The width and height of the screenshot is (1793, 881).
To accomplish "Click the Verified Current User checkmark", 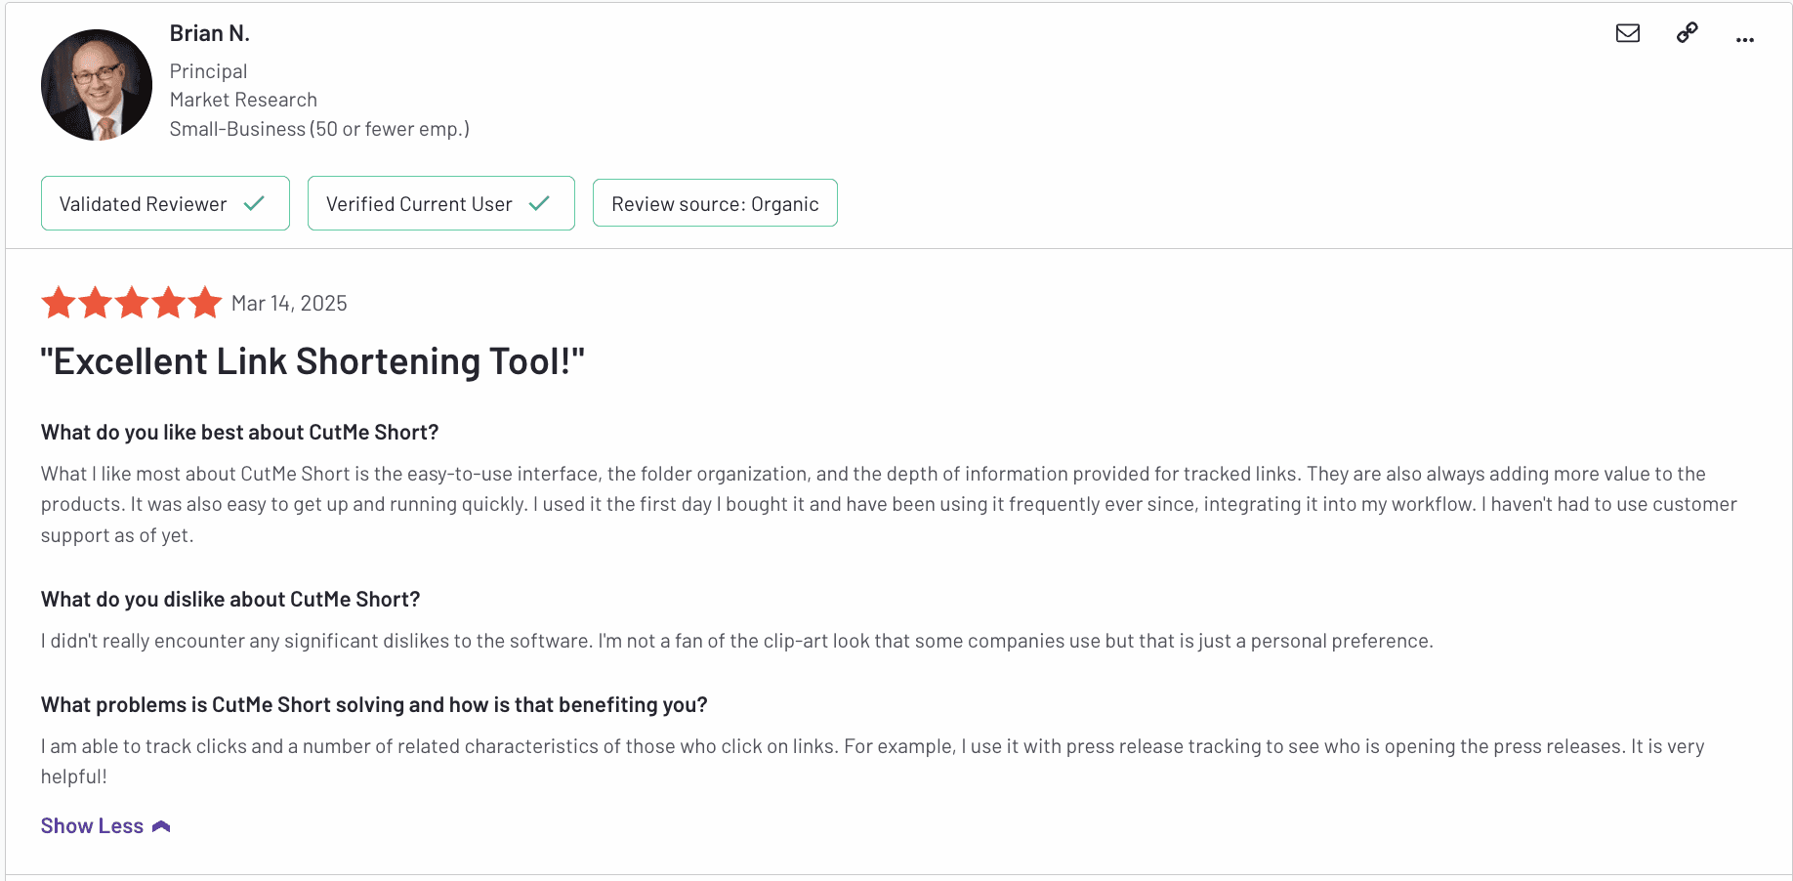I will (x=539, y=203).
